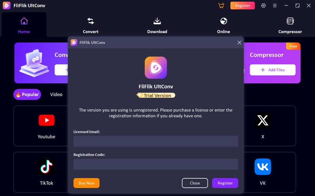Image resolution: width=315 pixels, height=196 pixels.
Task: Switch to the Compressor tab
Action: pos(290,26)
